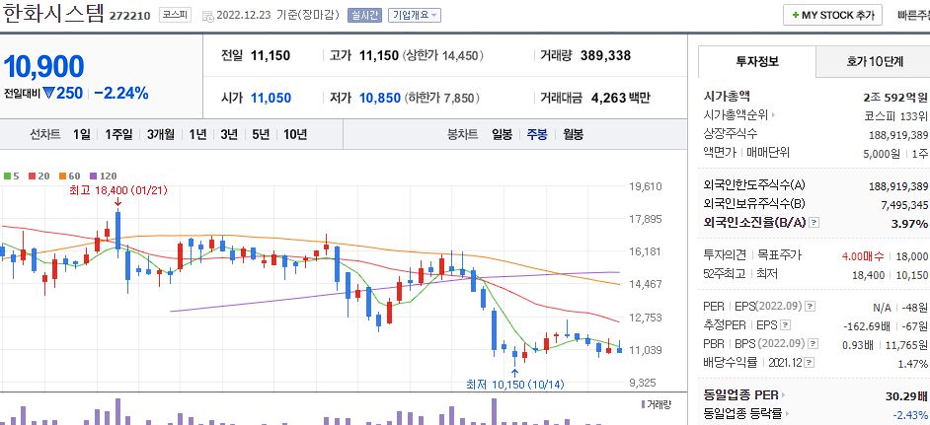Click the stock code 272210

pos(129,16)
